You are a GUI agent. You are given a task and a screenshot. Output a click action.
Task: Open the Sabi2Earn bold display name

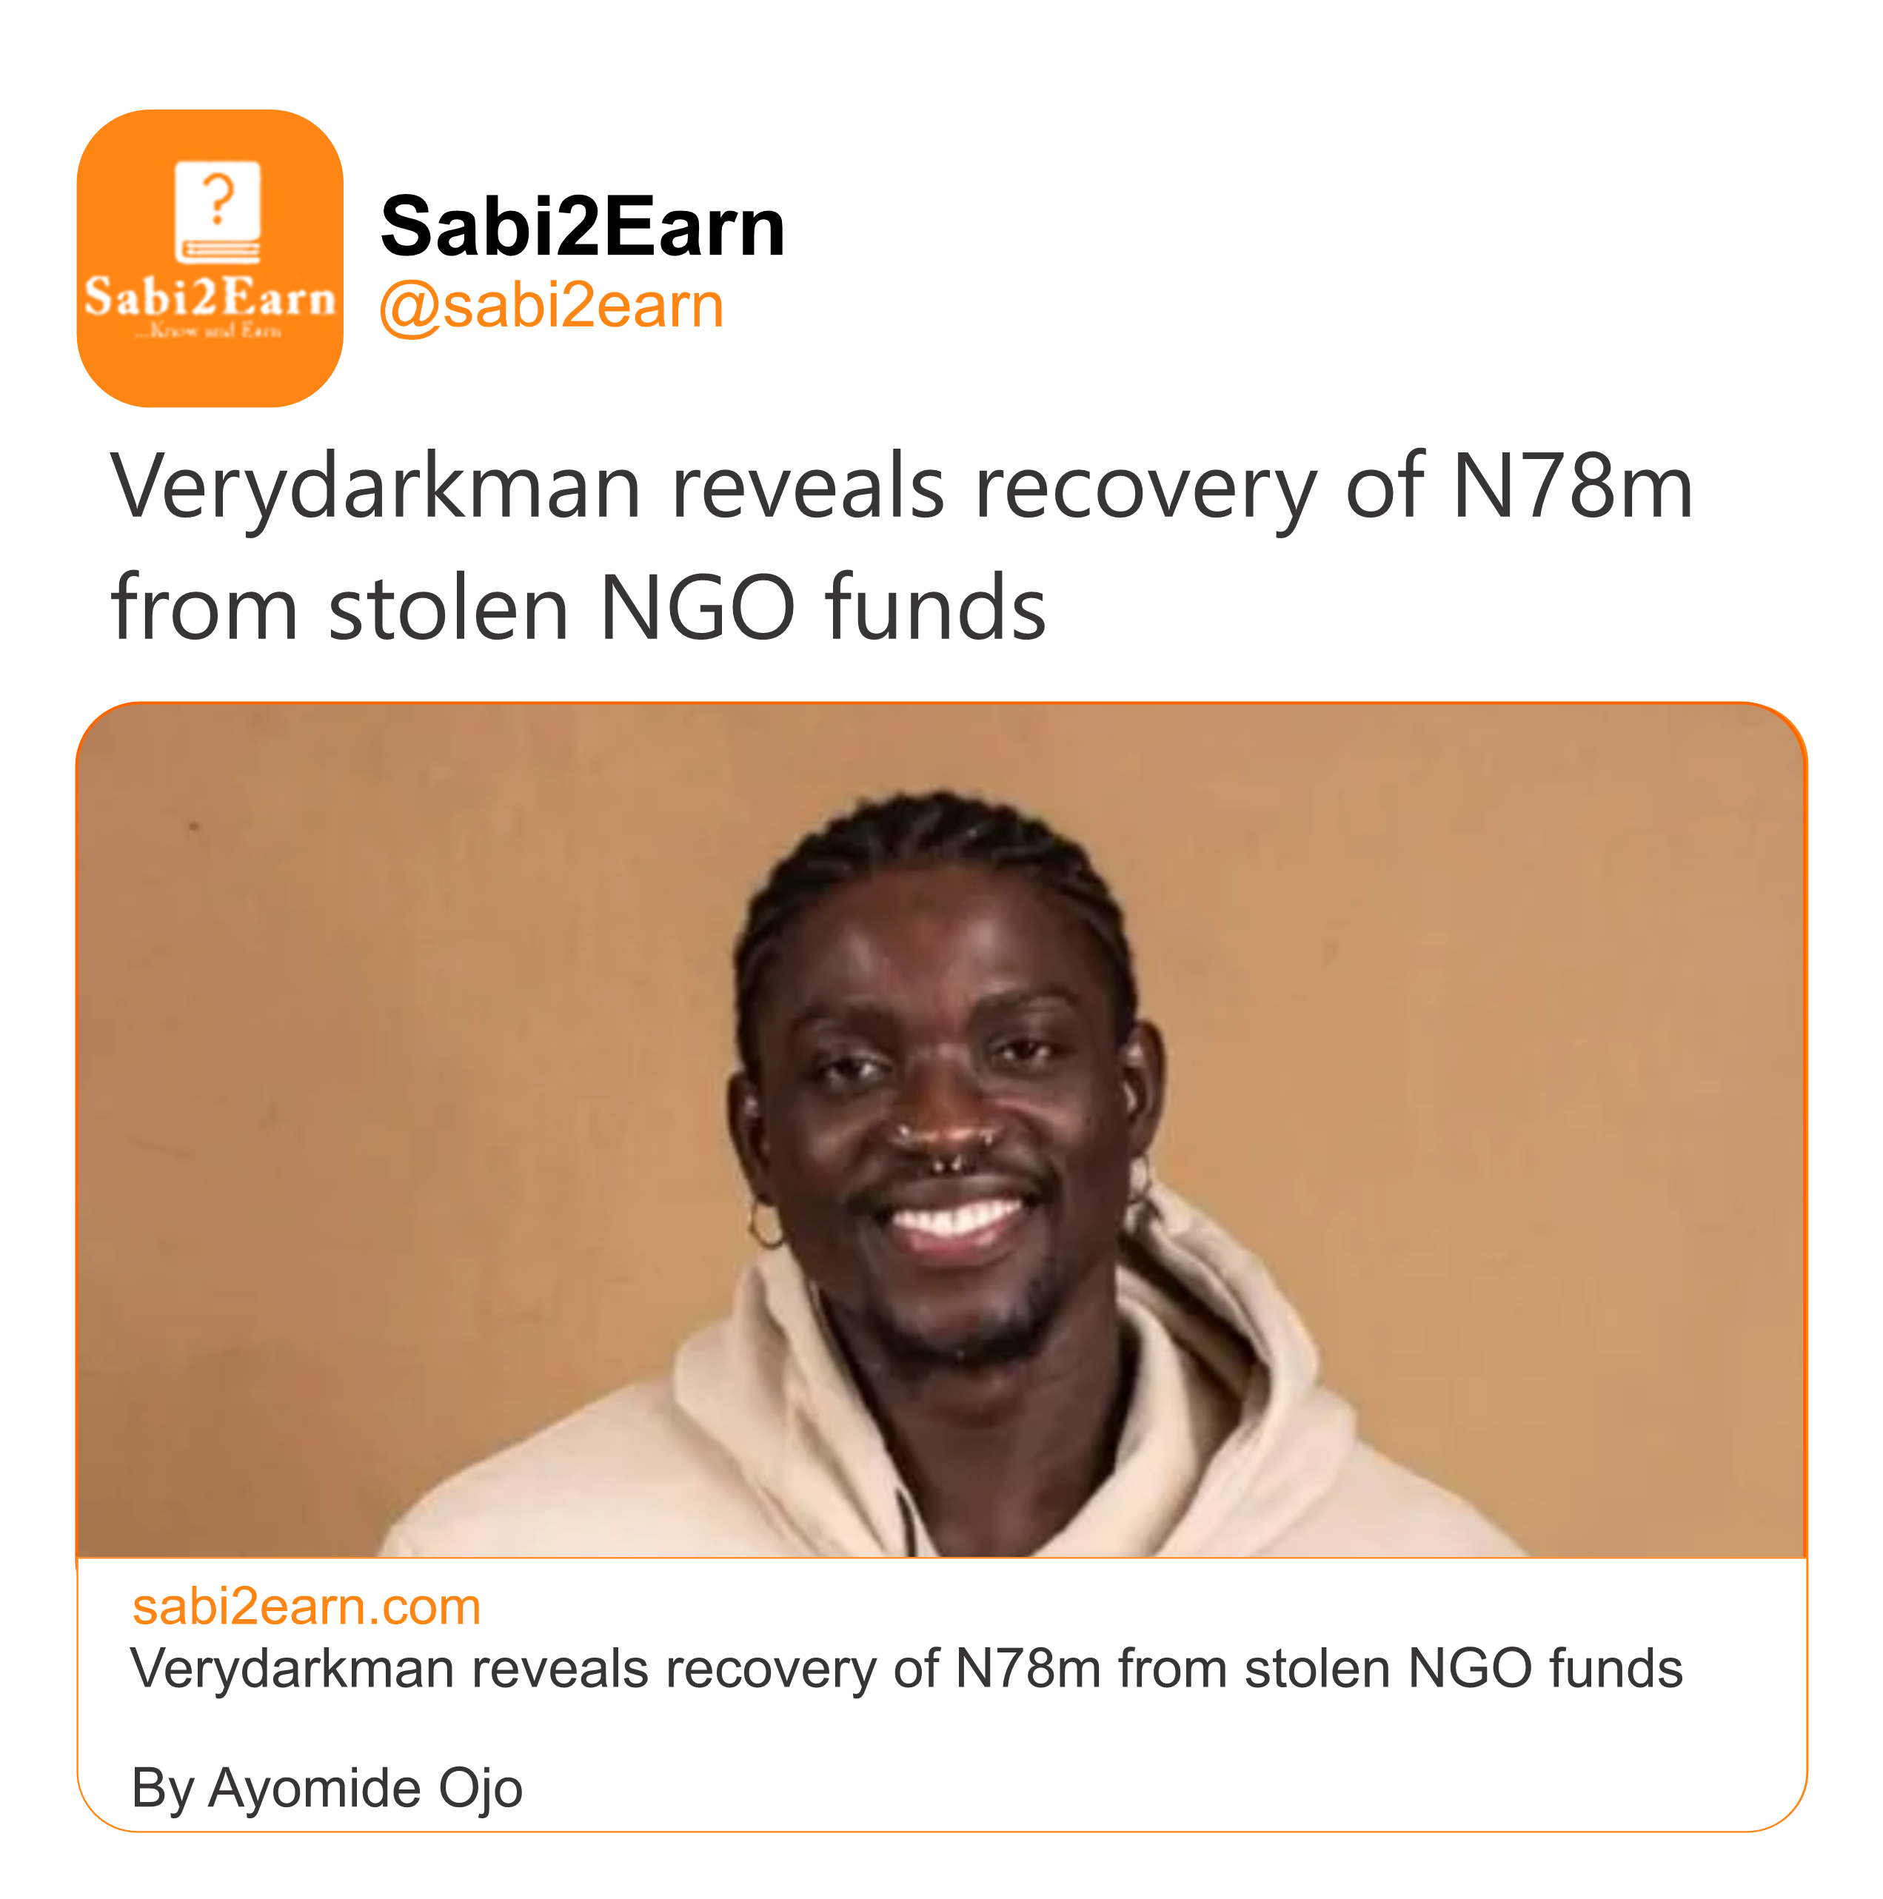tap(582, 227)
